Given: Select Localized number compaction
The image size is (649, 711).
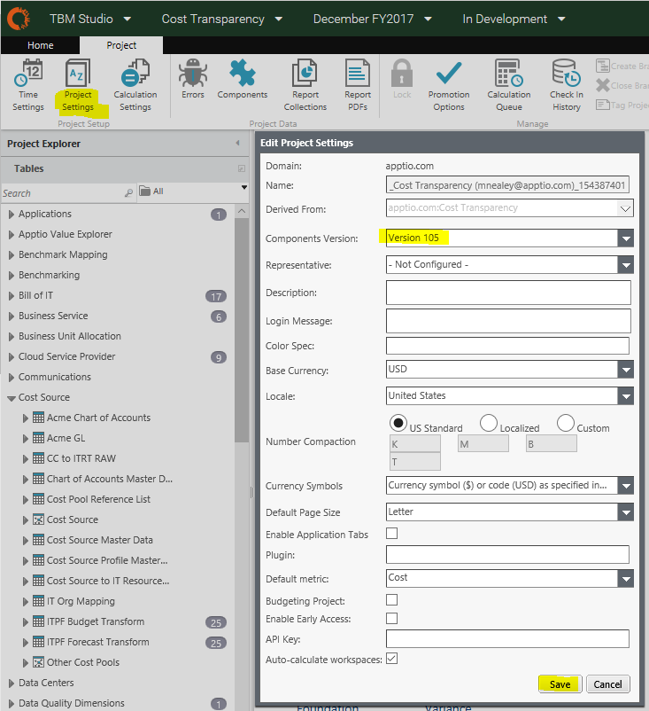Looking at the screenshot, I should [489, 423].
